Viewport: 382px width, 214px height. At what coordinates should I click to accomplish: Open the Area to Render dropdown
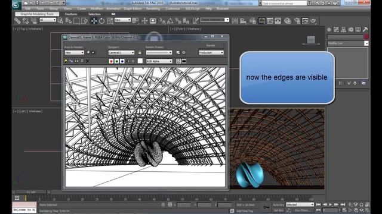pyautogui.click(x=74, y=53)
